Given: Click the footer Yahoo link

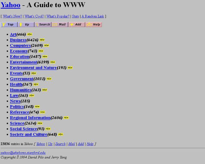Looking at the screenshot, I should pyautogui.click(x=41, y=144).
